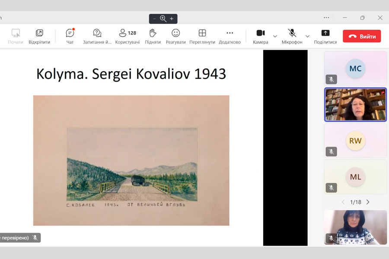Open the Додатково more actions menu
Image resolution: width=389 pixels, height=259 pixels.
tap(230, 34)
